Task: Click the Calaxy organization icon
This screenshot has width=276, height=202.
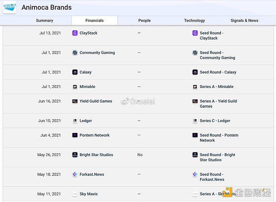Action: coord(75,72)
